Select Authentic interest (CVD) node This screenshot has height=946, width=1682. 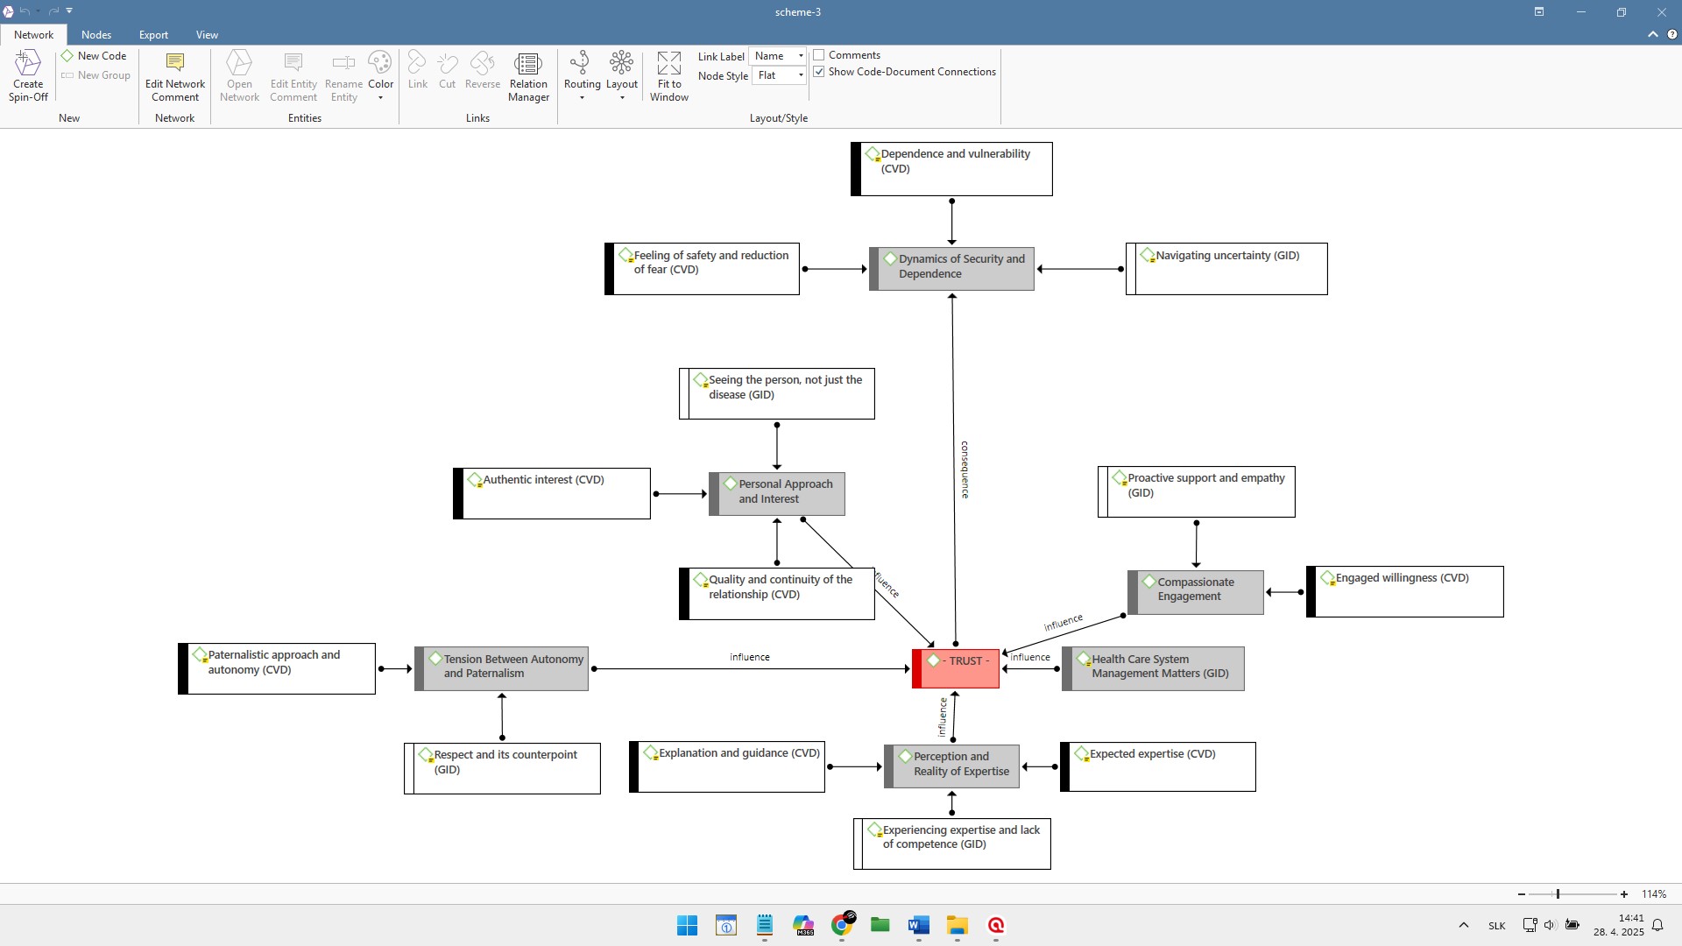pos(552,493)
